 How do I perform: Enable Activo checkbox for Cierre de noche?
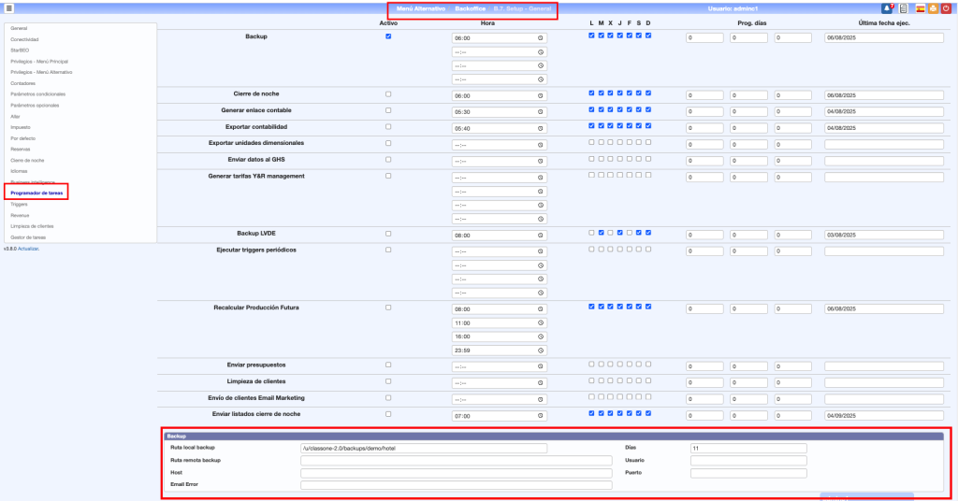point(388,94)
